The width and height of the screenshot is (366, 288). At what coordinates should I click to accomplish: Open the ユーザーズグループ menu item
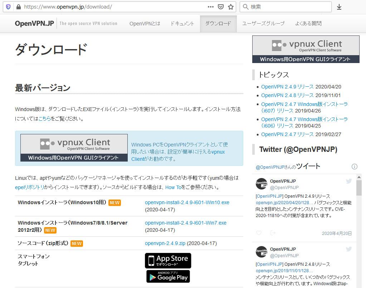[x=263, y=23]
